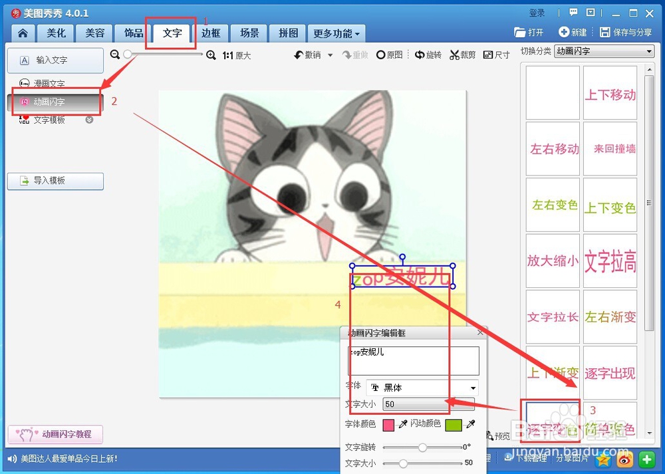665x474 pixels.
Task: Click the eyedropper next to 字体颜色
Action: coord(403,424)
